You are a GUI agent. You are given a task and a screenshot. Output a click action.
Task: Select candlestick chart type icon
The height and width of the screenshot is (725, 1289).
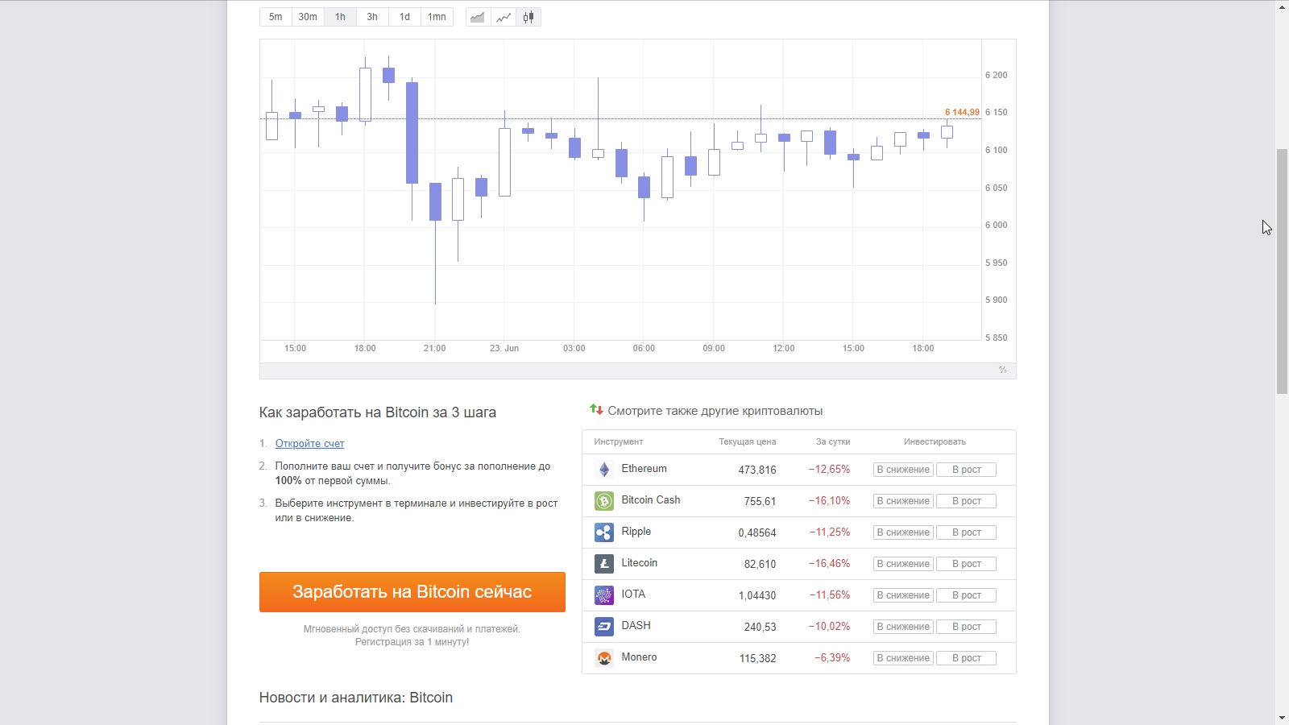528,17
